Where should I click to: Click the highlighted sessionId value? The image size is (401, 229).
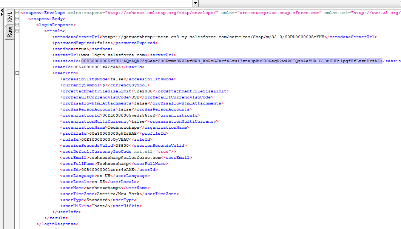[x=232, y=61]
